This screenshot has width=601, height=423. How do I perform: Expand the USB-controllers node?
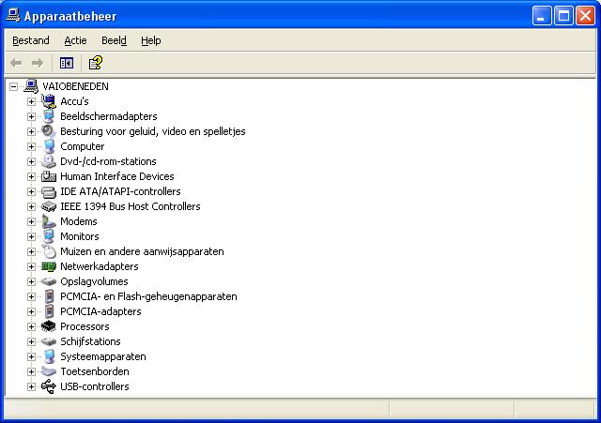[31, 386]
